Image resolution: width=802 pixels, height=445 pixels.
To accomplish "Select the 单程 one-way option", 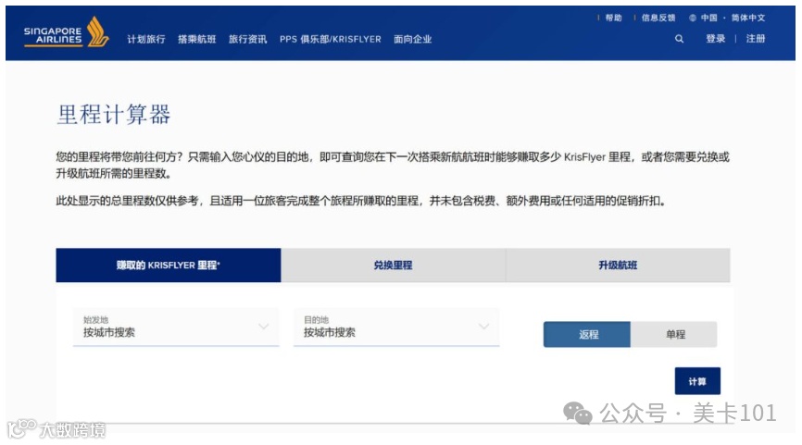I will pyautogui.click(x=674, y=335).
